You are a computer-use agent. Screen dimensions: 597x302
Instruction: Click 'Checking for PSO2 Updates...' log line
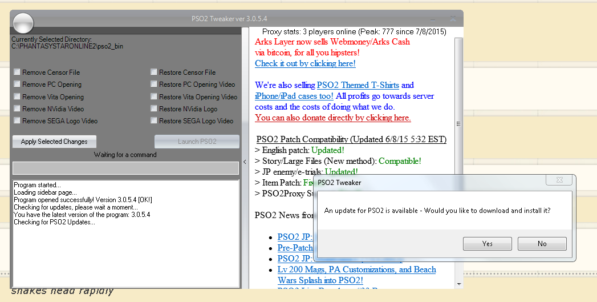[54, 222]
